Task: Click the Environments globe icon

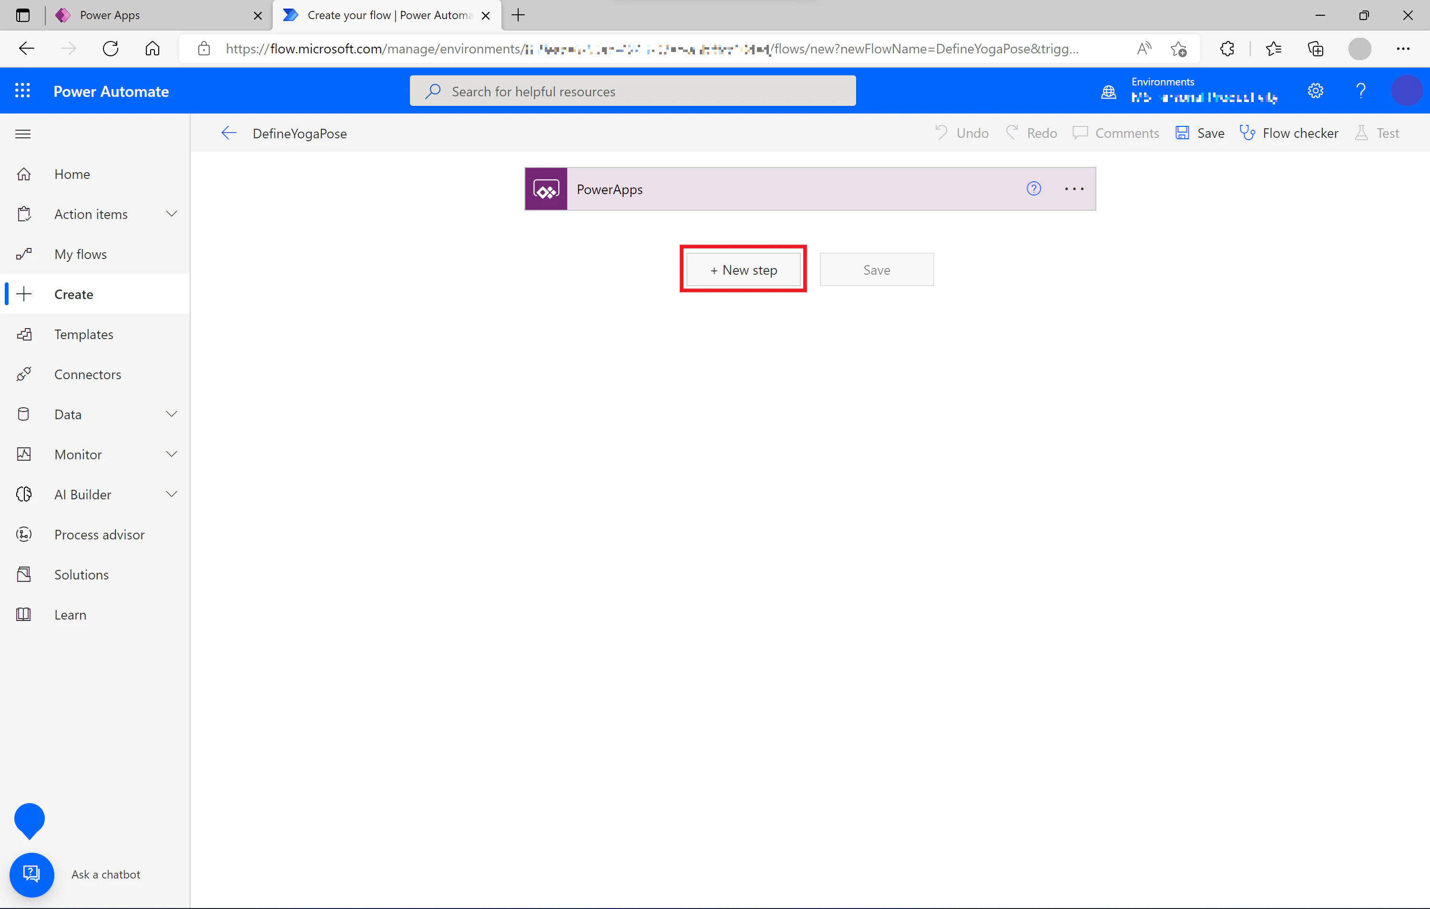Action: 1109,92
